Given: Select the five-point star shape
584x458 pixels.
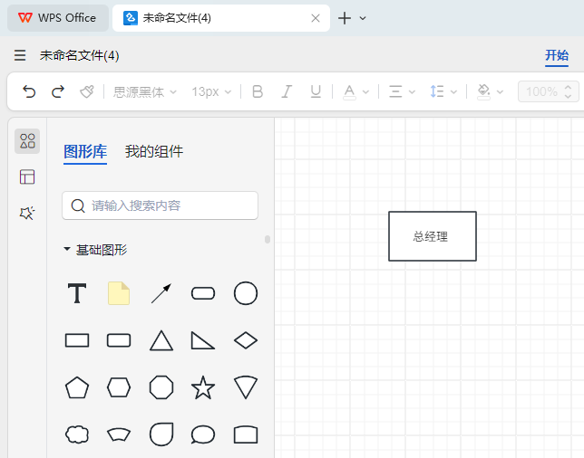Looking at the screenshot, I should pos(203,387).
